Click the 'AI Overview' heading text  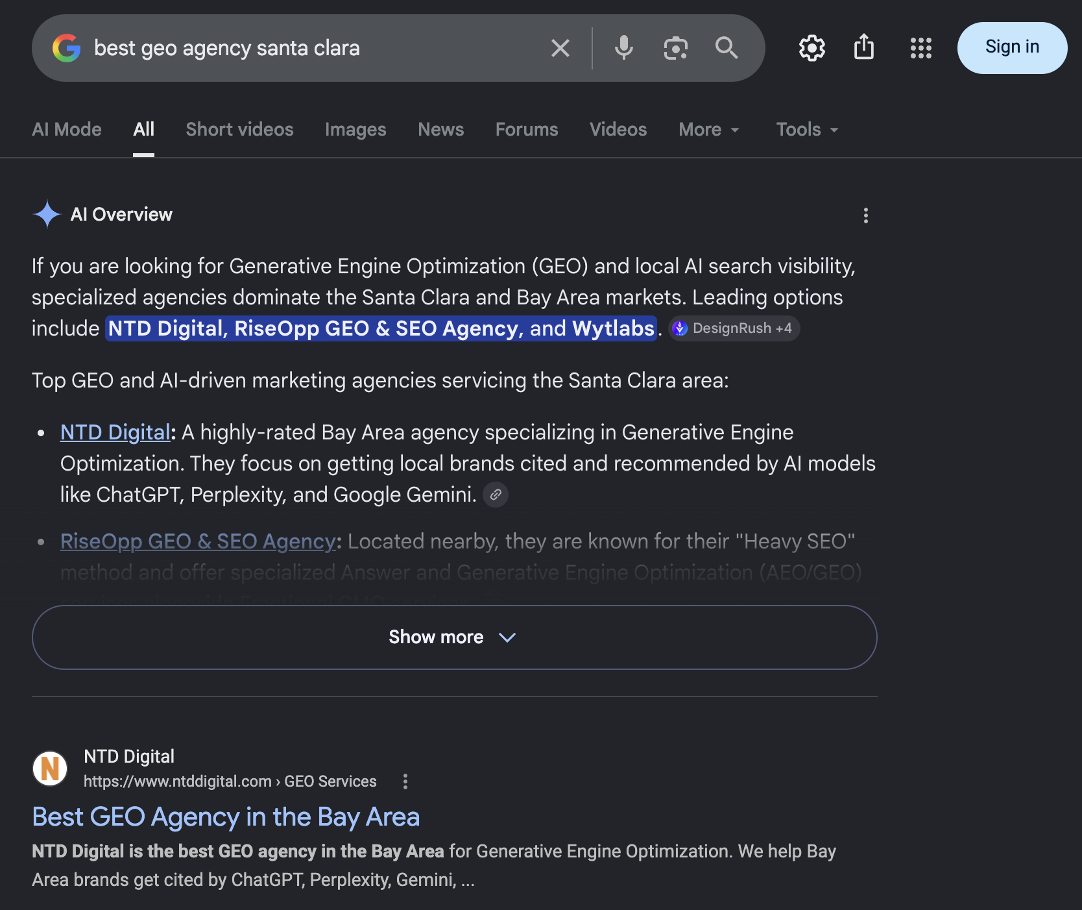(121, 215)
